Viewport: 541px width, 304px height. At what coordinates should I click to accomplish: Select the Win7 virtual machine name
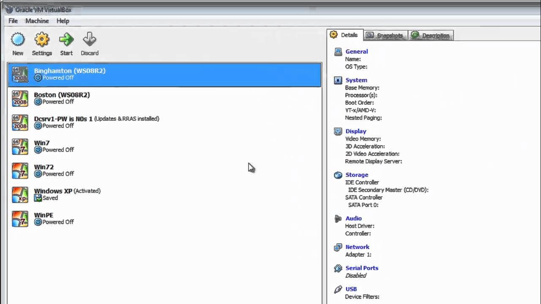tap(42, 143)
